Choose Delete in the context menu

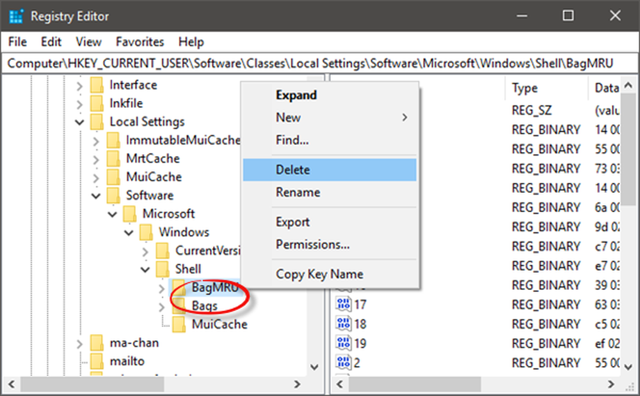330,169
